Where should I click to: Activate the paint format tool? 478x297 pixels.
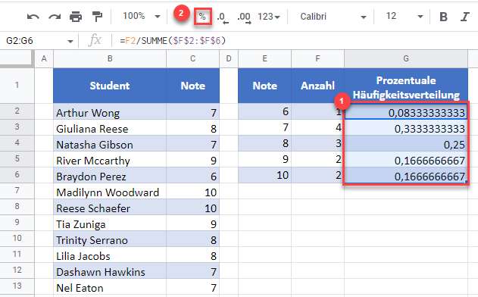[x=97, y=17]
